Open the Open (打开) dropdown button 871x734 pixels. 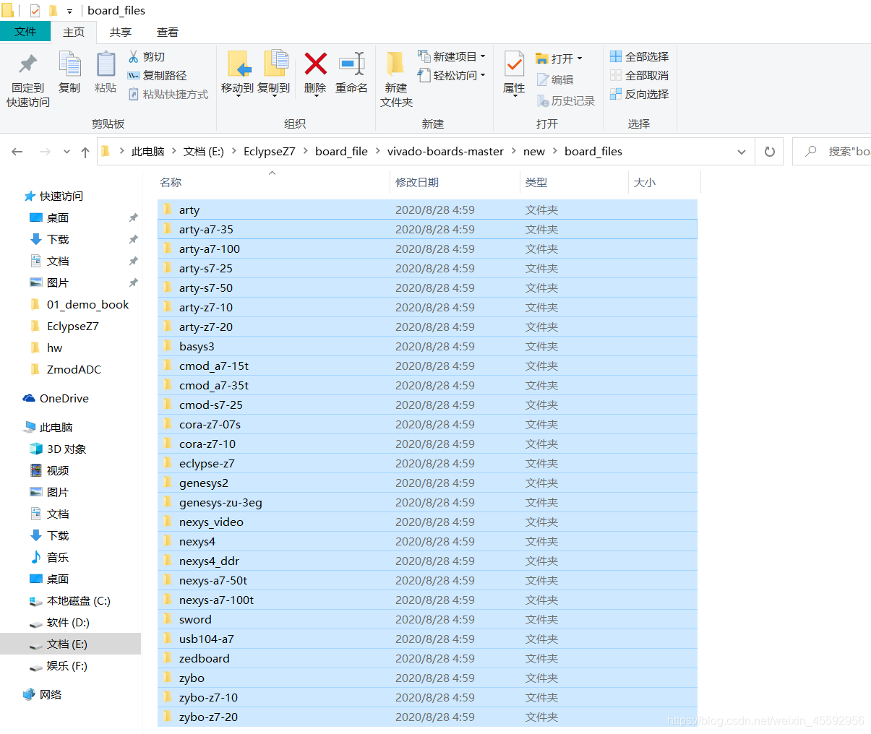(x=559, y=58)
